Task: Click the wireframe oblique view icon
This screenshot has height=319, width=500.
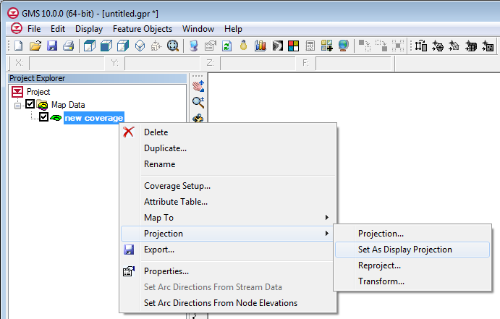Action: (x=140, y=46)
